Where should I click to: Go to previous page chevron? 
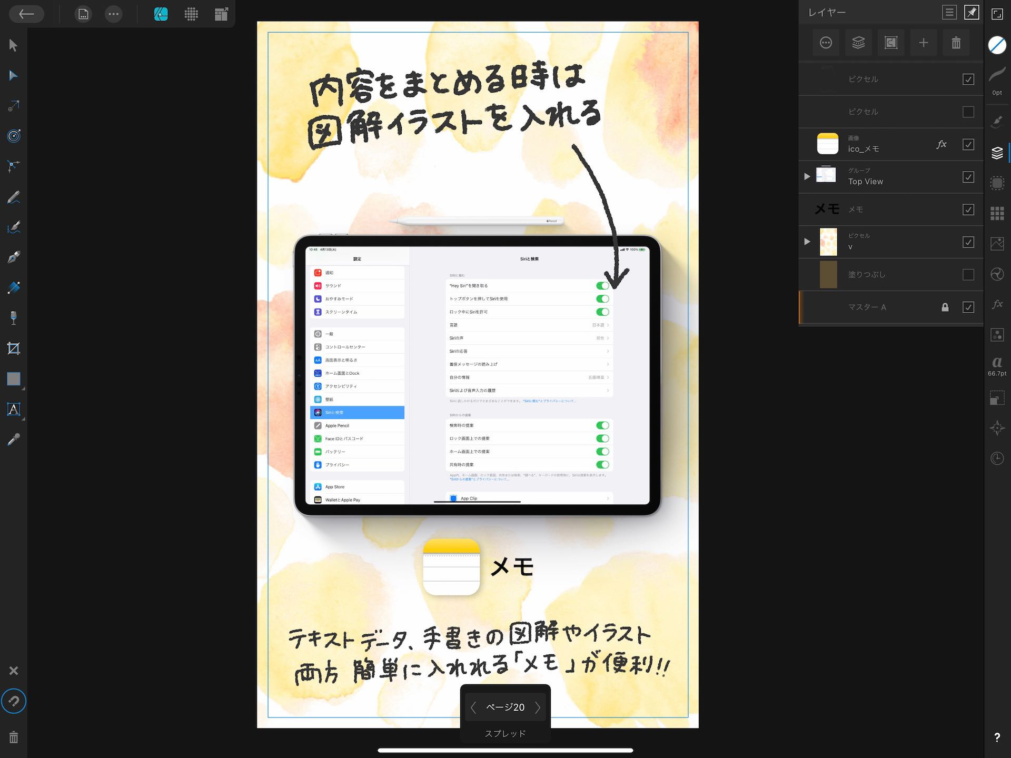click(473, 707)
